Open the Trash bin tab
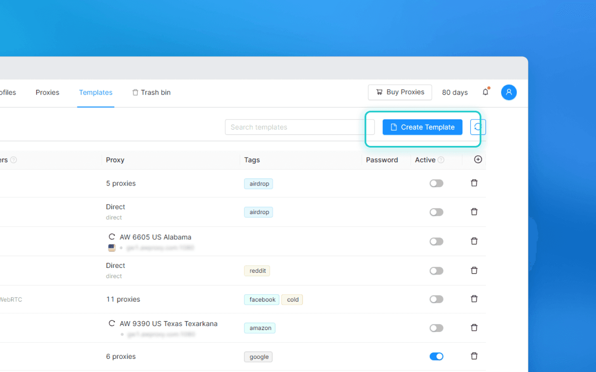Screen dimensions: 596x372 coord(151,93)
